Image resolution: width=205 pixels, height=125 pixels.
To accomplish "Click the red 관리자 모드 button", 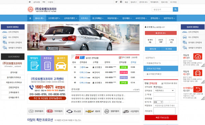I will 161,33.
